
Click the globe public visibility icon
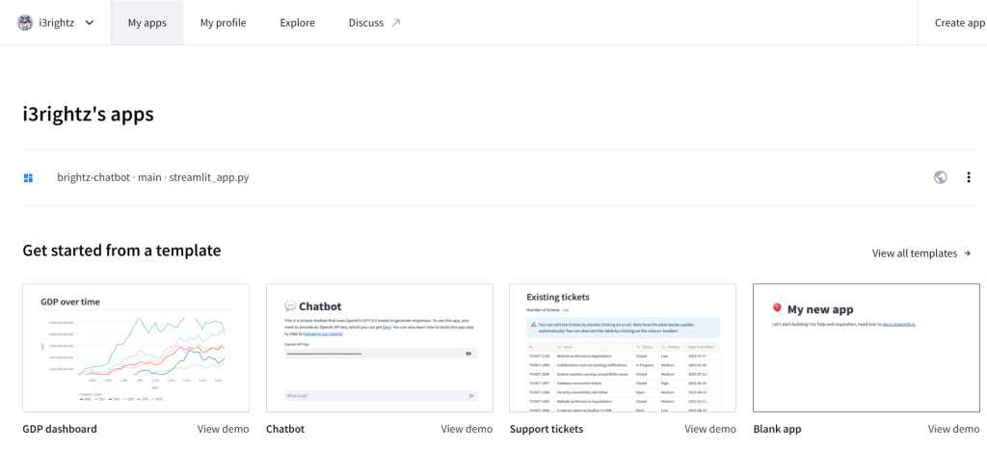[x=941, y=177]
